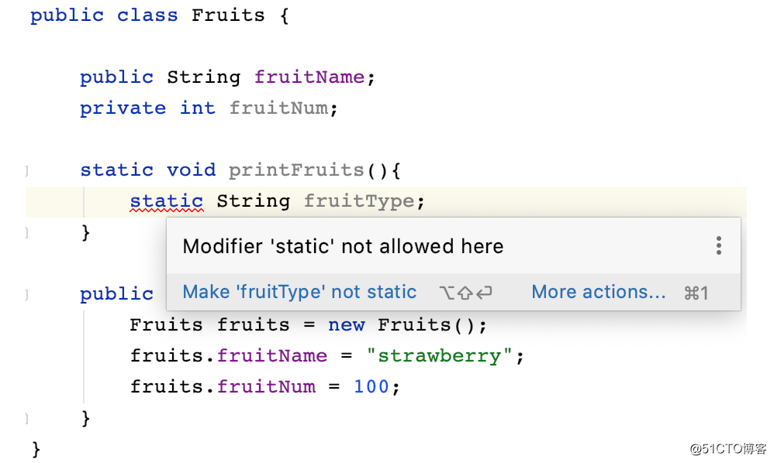Click the int keyword in the fruitNum declaration

coord(198,108)
